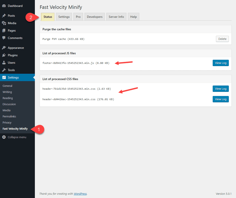This screenshot has height=198, width=236.
Task: Open the WordPress link in the footer
Action: 80,193
